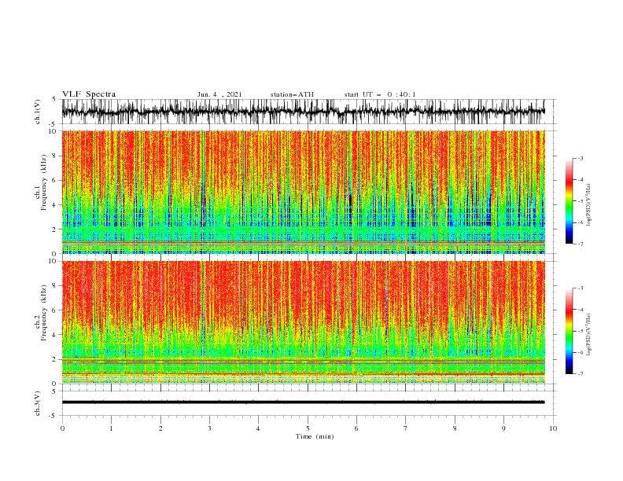Click the "6" kHz tick on the ch.2 frequency axis

point(54,310)
